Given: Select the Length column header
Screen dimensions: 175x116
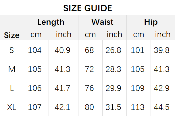Looking at the screenshot, I should coord(51,22).
